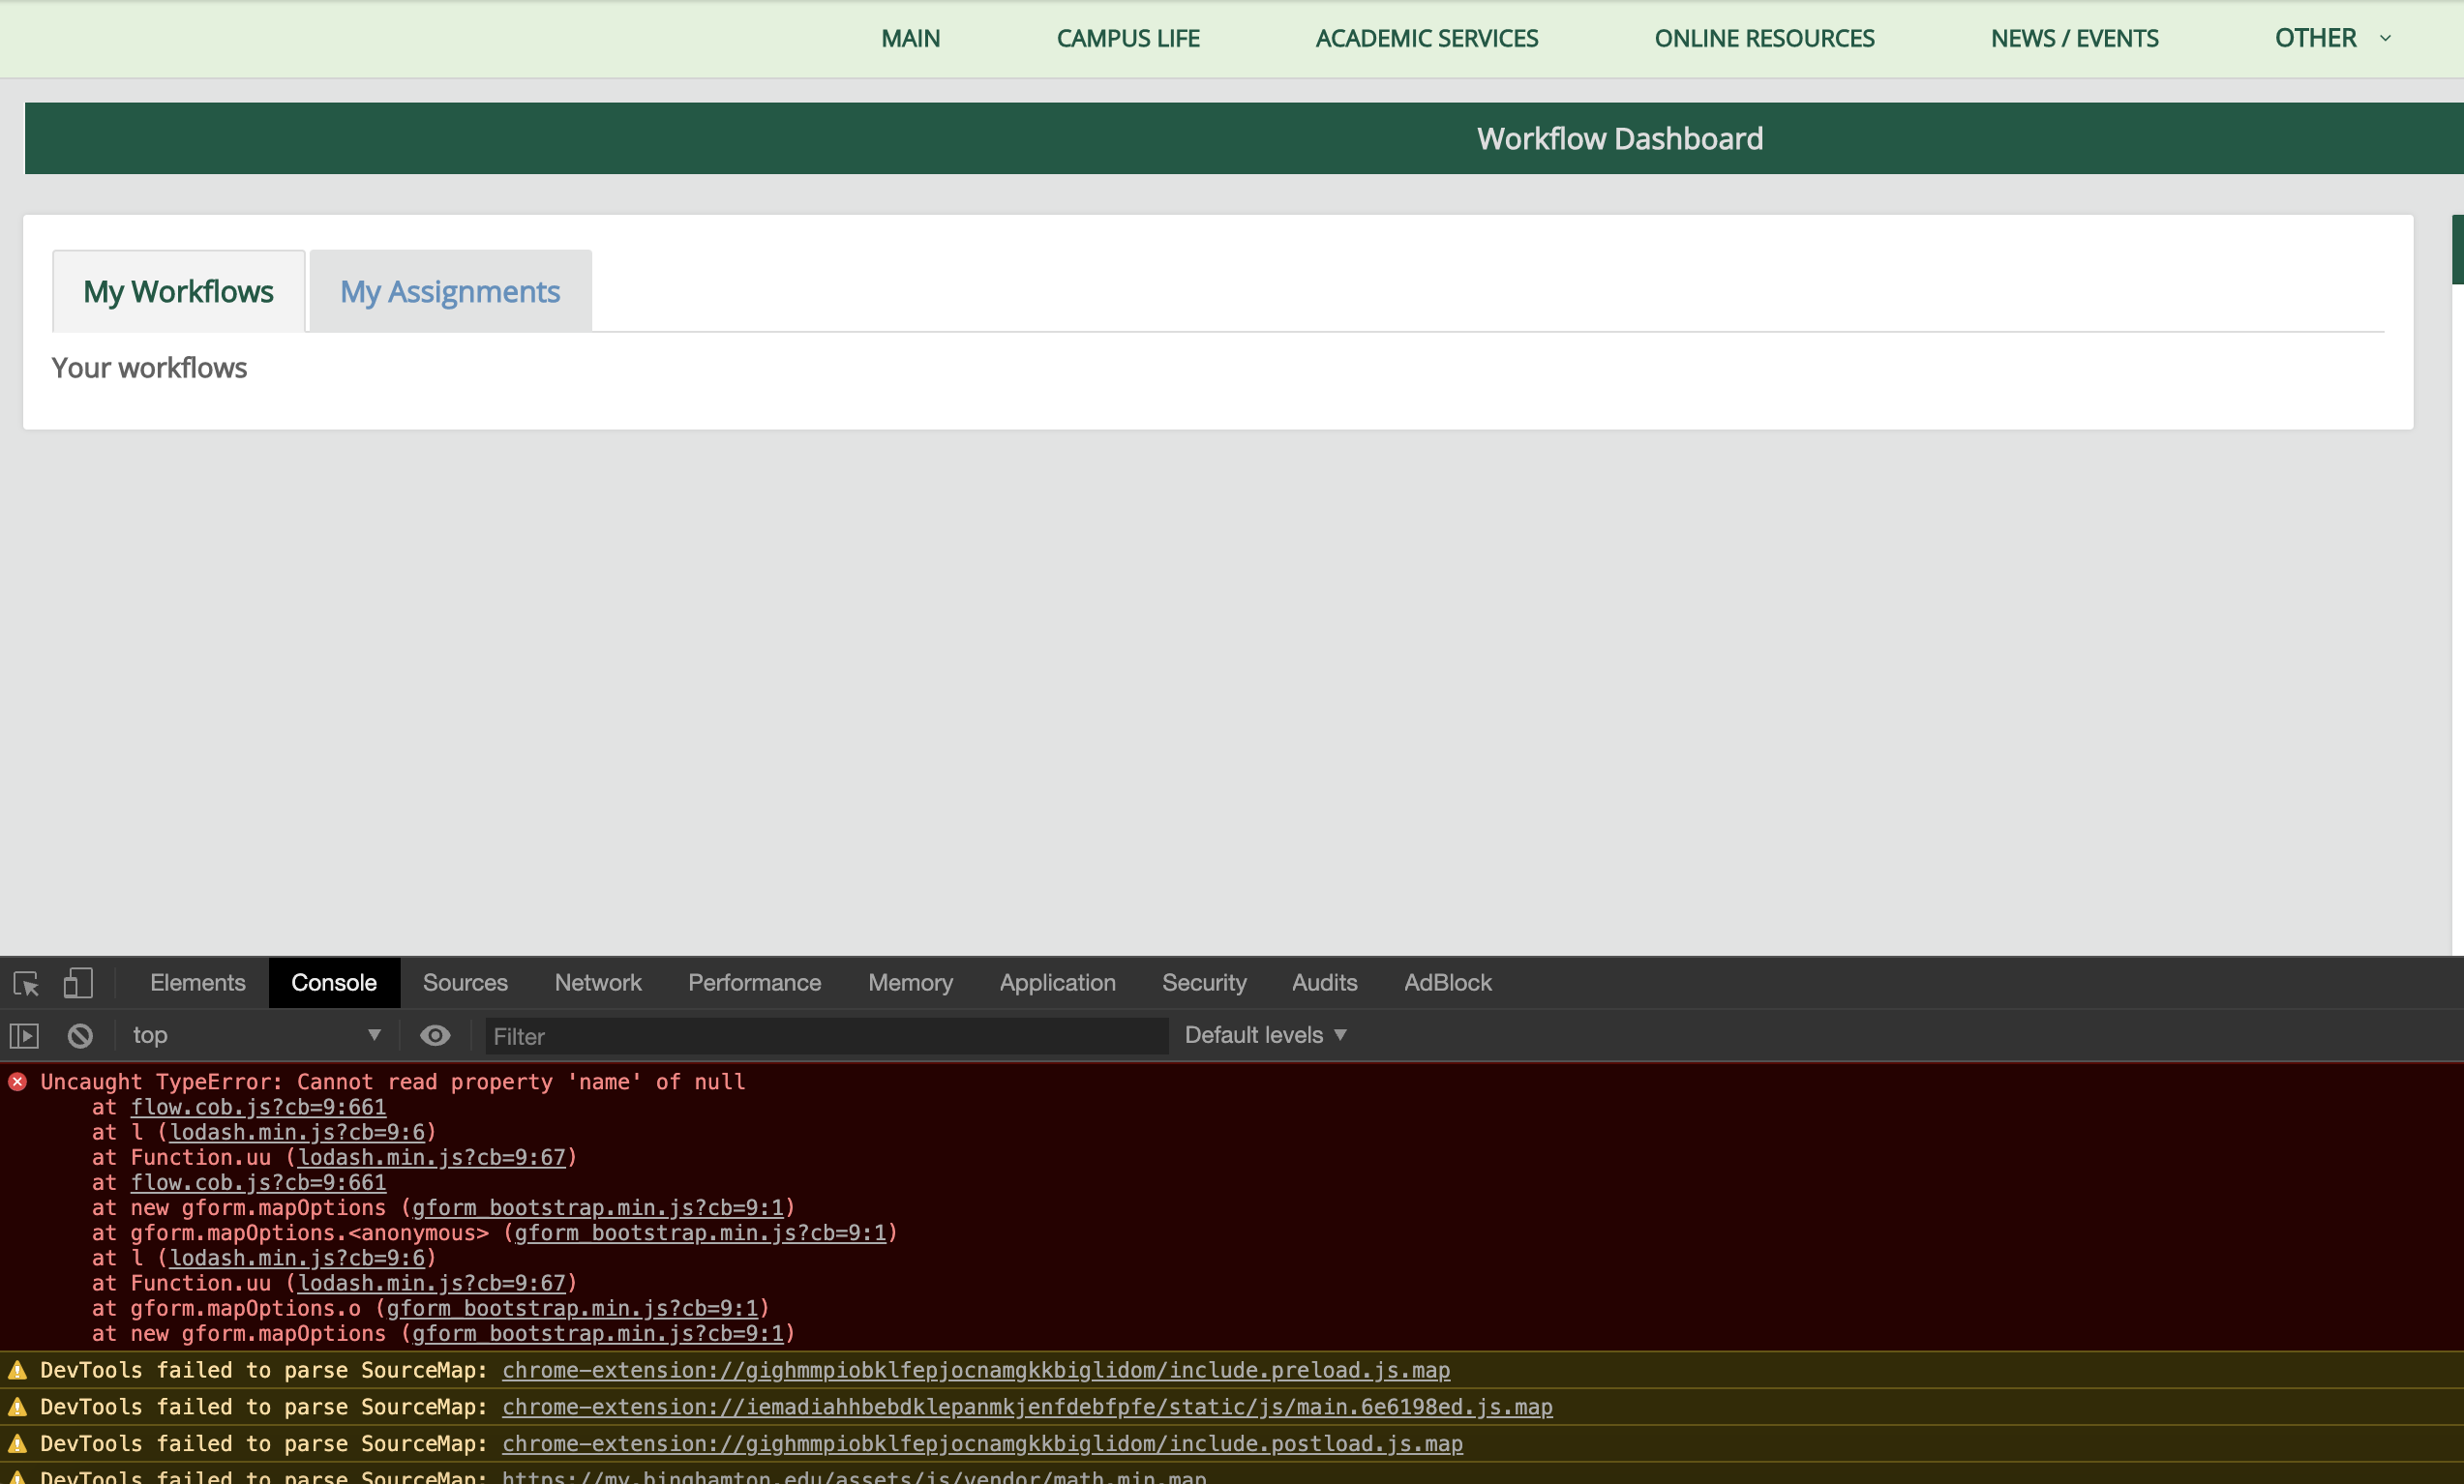Follow the include.preload.js.map SourceMap link
Viewport: 2464px width, 1484px height.
pyautogui.click(x=976, y=1370)
